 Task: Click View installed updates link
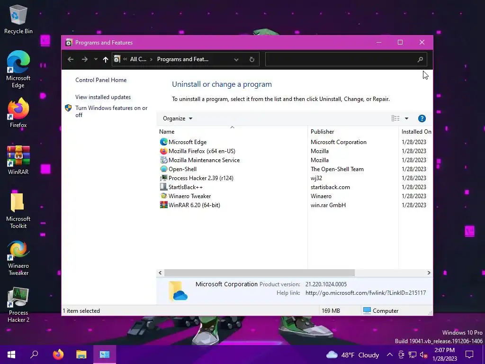click(x=103, y=97)
